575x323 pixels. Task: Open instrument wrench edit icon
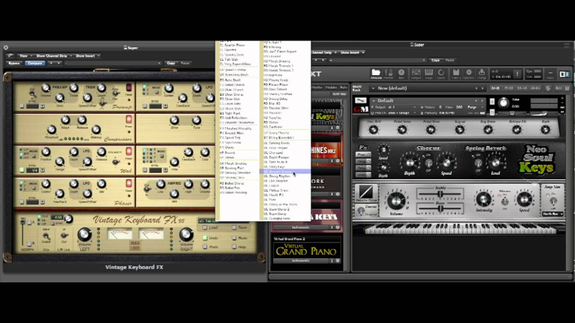pos(360,100)
